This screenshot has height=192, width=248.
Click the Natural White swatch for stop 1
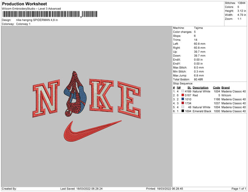[x=183, y=91]
